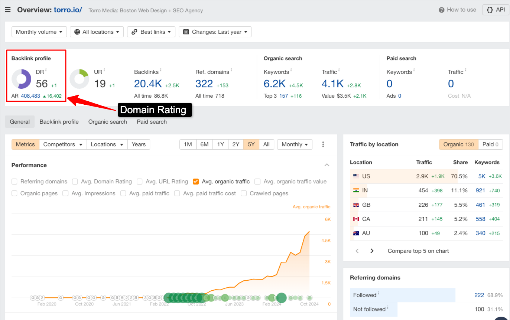
Task: Enable Organic pages checkbox
Action: (14, 193)
